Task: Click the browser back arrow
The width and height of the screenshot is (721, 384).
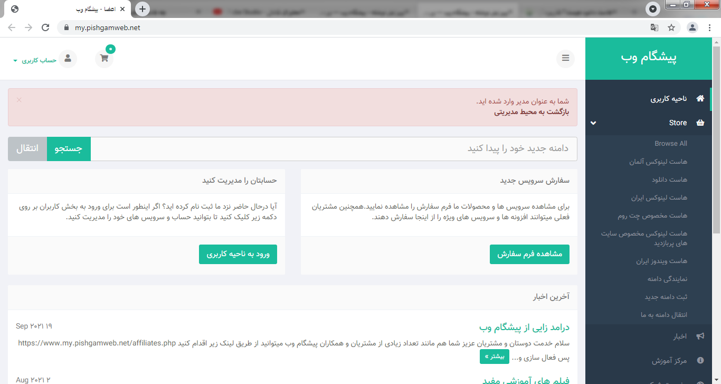Action: pos(12,27)
